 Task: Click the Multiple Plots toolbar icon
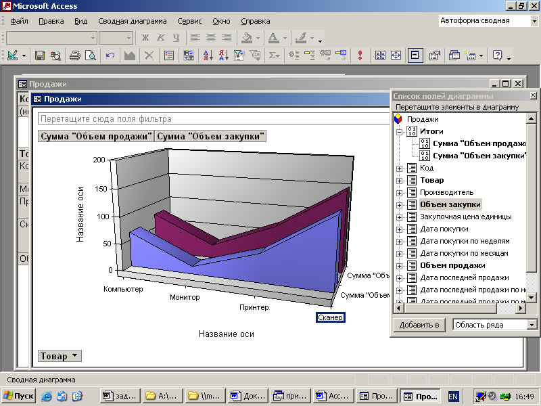pos(380,55)
